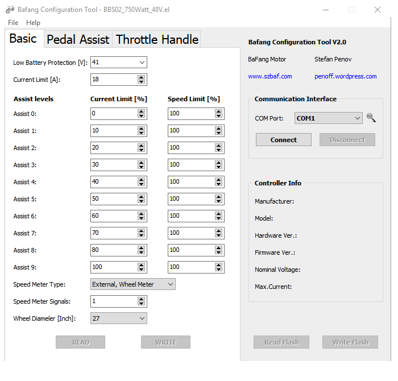The image size is (398, 381).
Task: Click the COM port search magnifier icon
Action: (x=371, y=118)
